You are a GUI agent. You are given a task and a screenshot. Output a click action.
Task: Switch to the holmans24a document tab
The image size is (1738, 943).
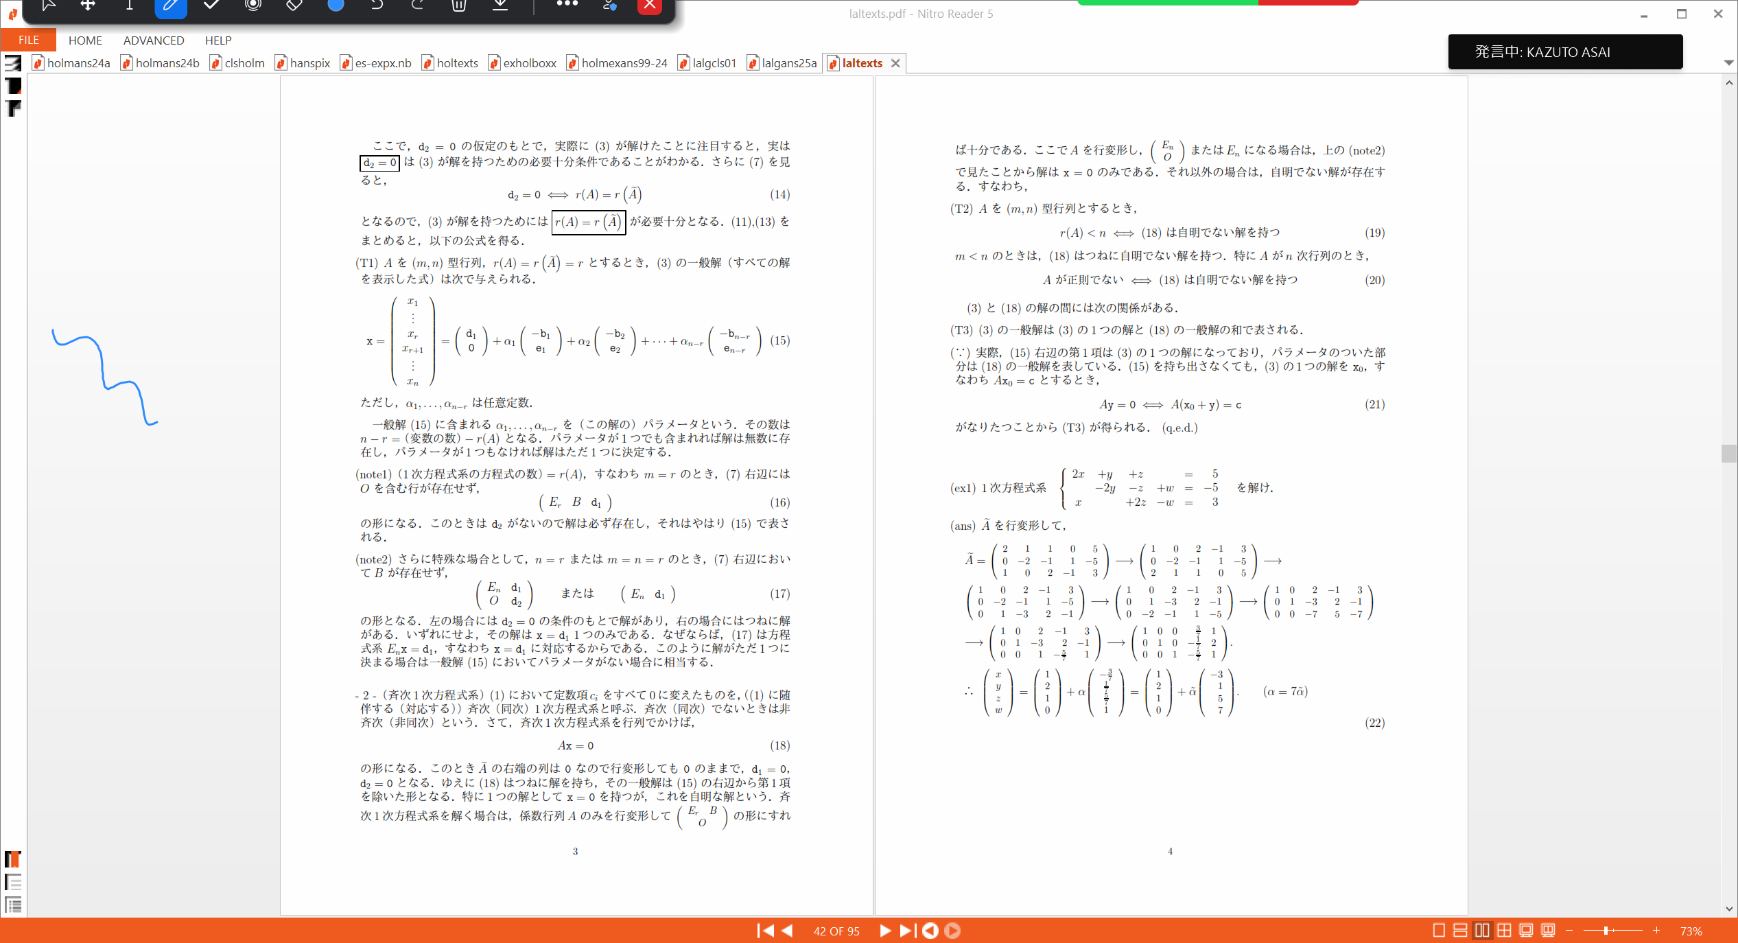[72, 63]
